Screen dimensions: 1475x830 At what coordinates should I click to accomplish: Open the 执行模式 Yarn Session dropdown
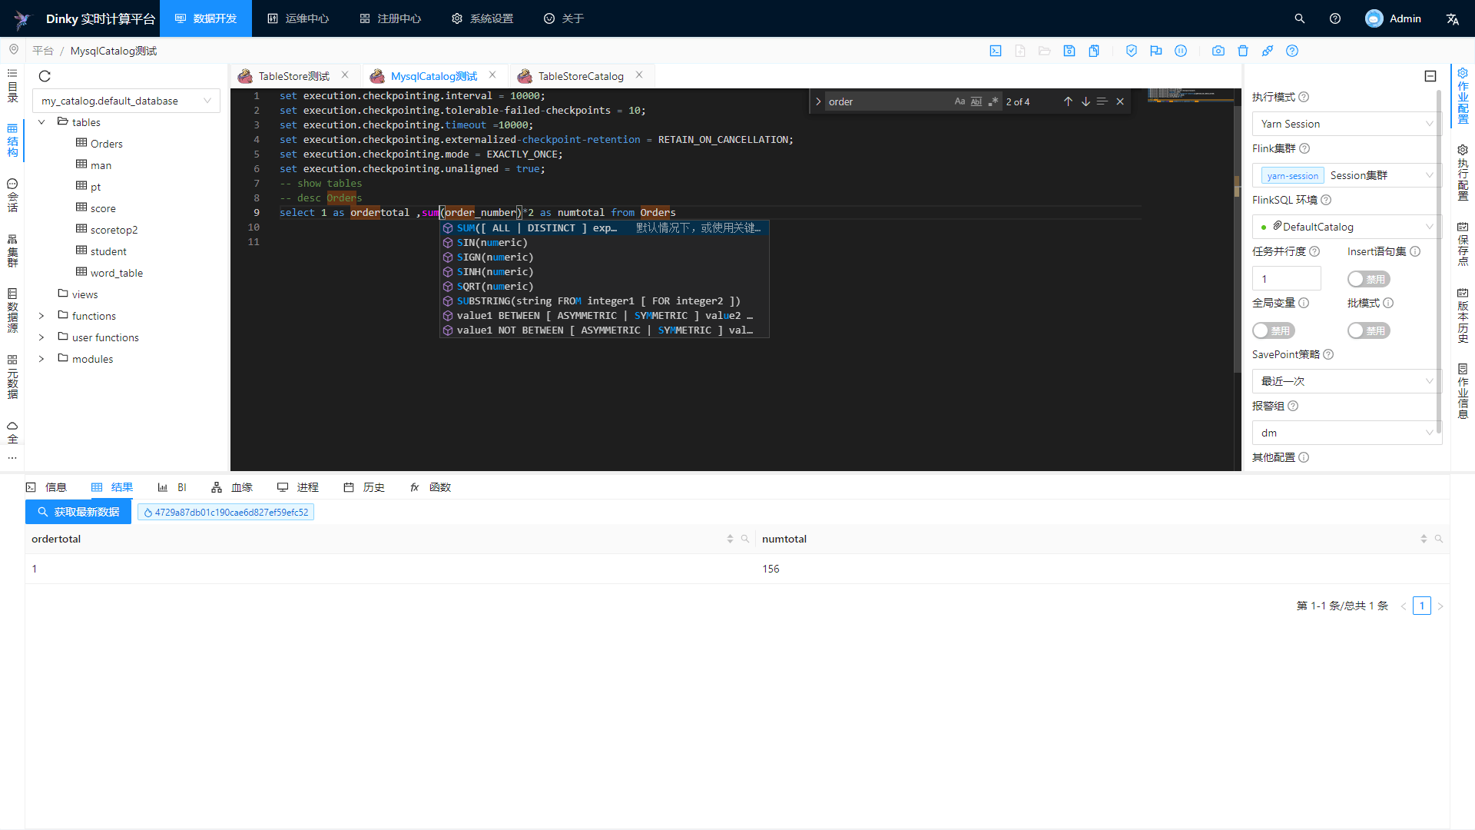click(x=1346, y=124)
